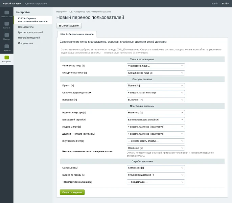Open dropdown for Самовывоз [2] delivery
This screenshot has width=232, height=203.
tap(156, 168)
